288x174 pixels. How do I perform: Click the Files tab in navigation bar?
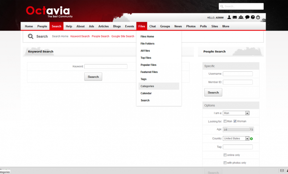[x=141, y=26]
